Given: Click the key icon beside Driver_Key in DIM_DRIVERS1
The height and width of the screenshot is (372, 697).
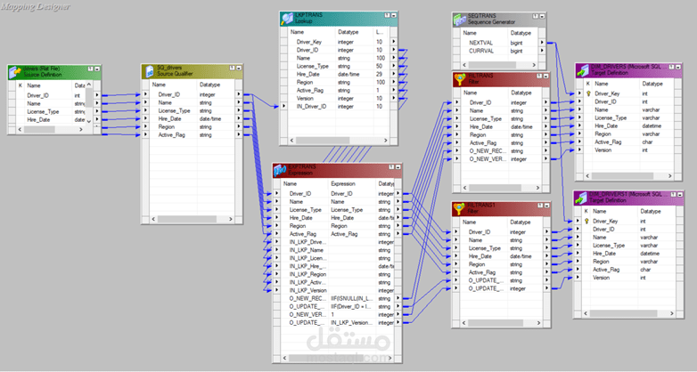Looking at the screenshot, I should [x=586, y=221].
